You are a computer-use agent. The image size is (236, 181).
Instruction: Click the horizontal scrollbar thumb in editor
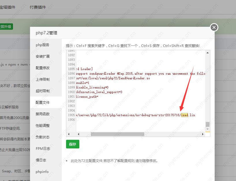click(x=117, y=134)
